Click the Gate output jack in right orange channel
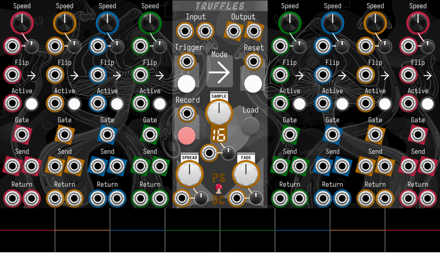 pos(375,135)
